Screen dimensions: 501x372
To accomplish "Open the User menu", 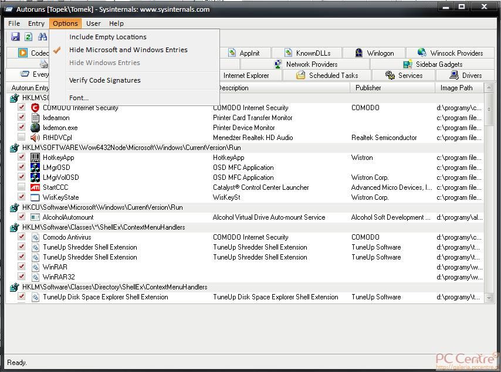I will pyautogui.click(x=93, y=23).
